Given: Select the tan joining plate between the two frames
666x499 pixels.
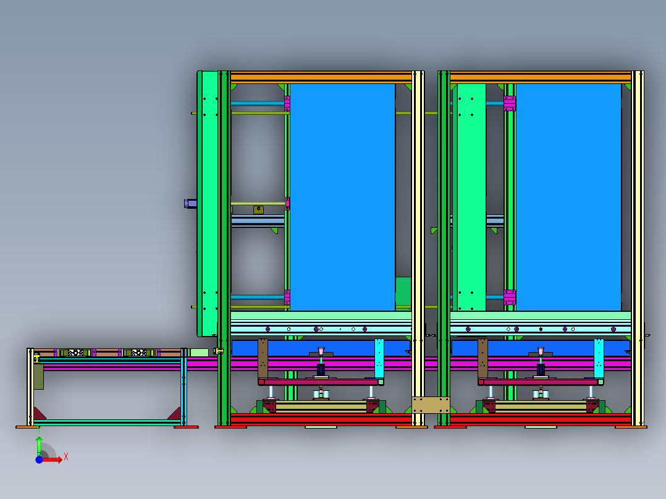Looking at the screenshot, I should click(x=431, y=405).
